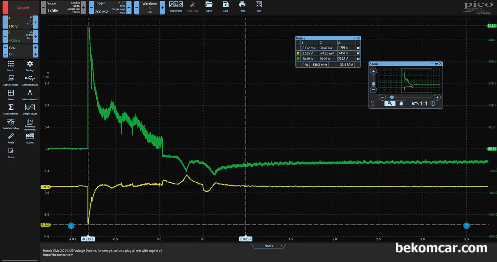
Task: Show zoom info icon
Action: pos(433,103)
